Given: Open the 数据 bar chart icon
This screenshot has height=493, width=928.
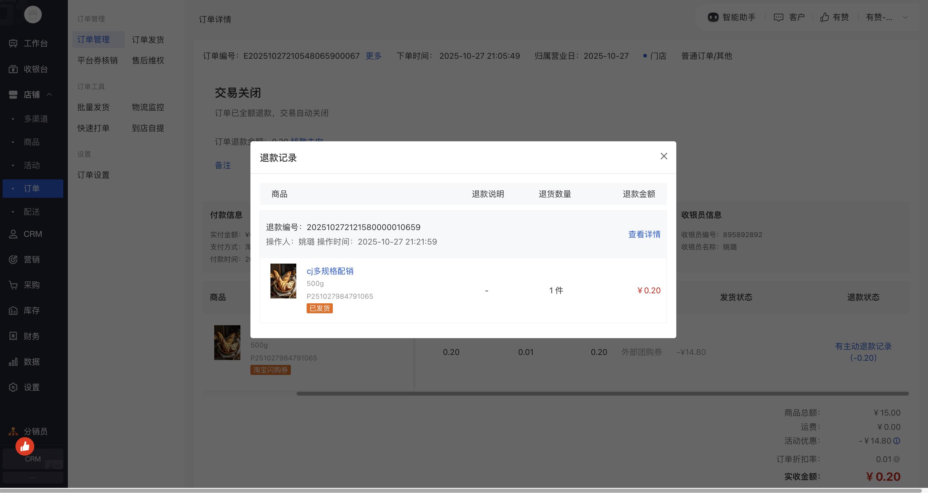Looking at the screenshot, I should (x=13, y=362).
